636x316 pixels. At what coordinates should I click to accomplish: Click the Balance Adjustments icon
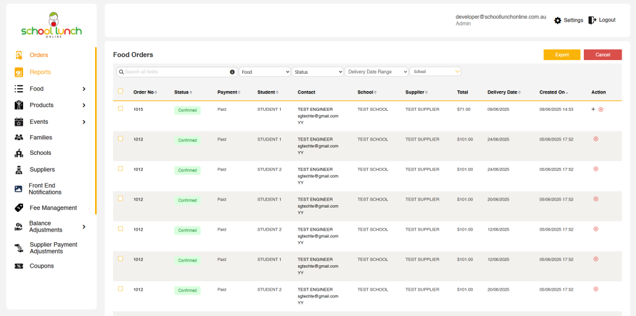pyautogui.click(x=18, y=227)
